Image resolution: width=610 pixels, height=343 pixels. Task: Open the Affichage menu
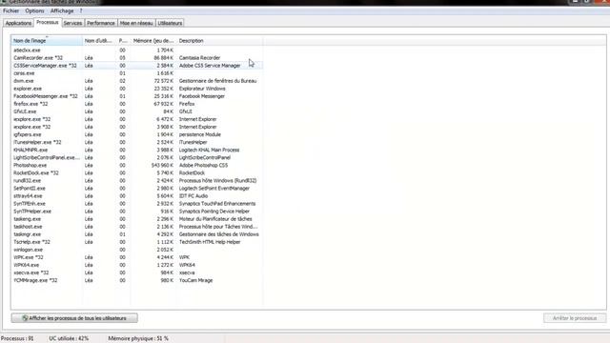pos(62,10)
